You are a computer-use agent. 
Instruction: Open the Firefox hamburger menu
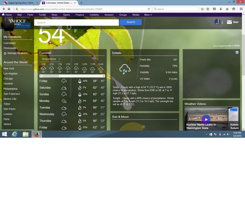coord(241,9)
